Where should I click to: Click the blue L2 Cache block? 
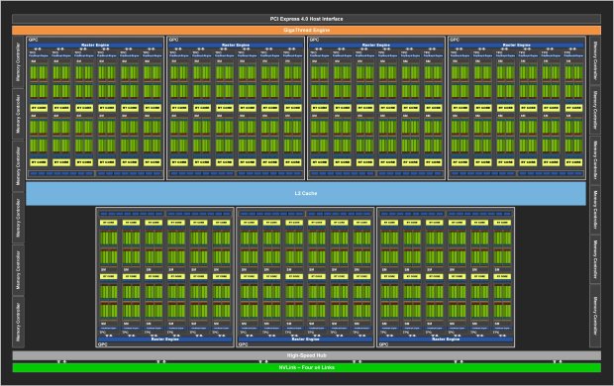pos(306,193)
